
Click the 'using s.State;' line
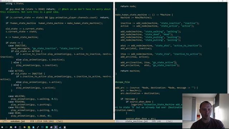15,4
